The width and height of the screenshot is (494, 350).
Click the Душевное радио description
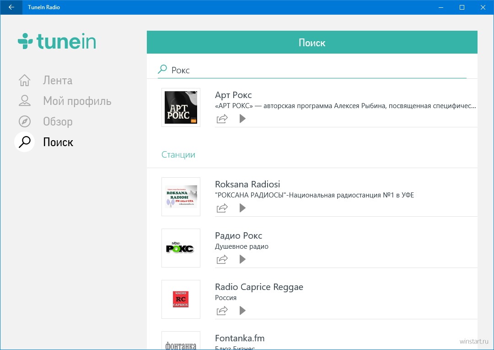click(x=242, y=246)
